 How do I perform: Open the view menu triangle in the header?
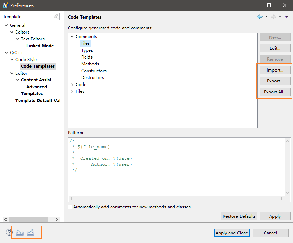pyautogui.click(x=287, y=17)
